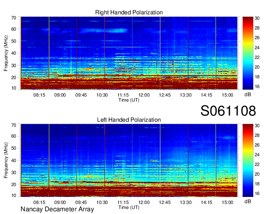Click the 30 MHz tick on the upper plot
This screenshot has height=214, width=264.
(x=14, y=66)
